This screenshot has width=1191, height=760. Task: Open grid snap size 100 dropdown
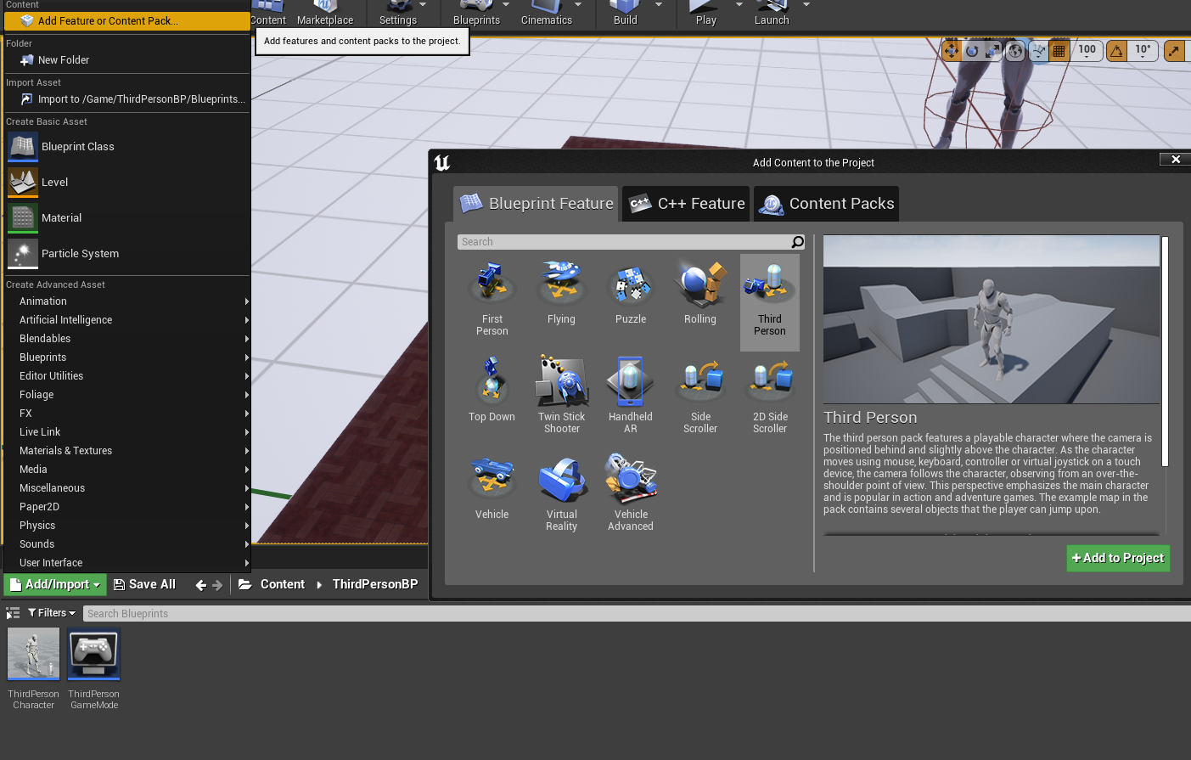[1087, 51]
